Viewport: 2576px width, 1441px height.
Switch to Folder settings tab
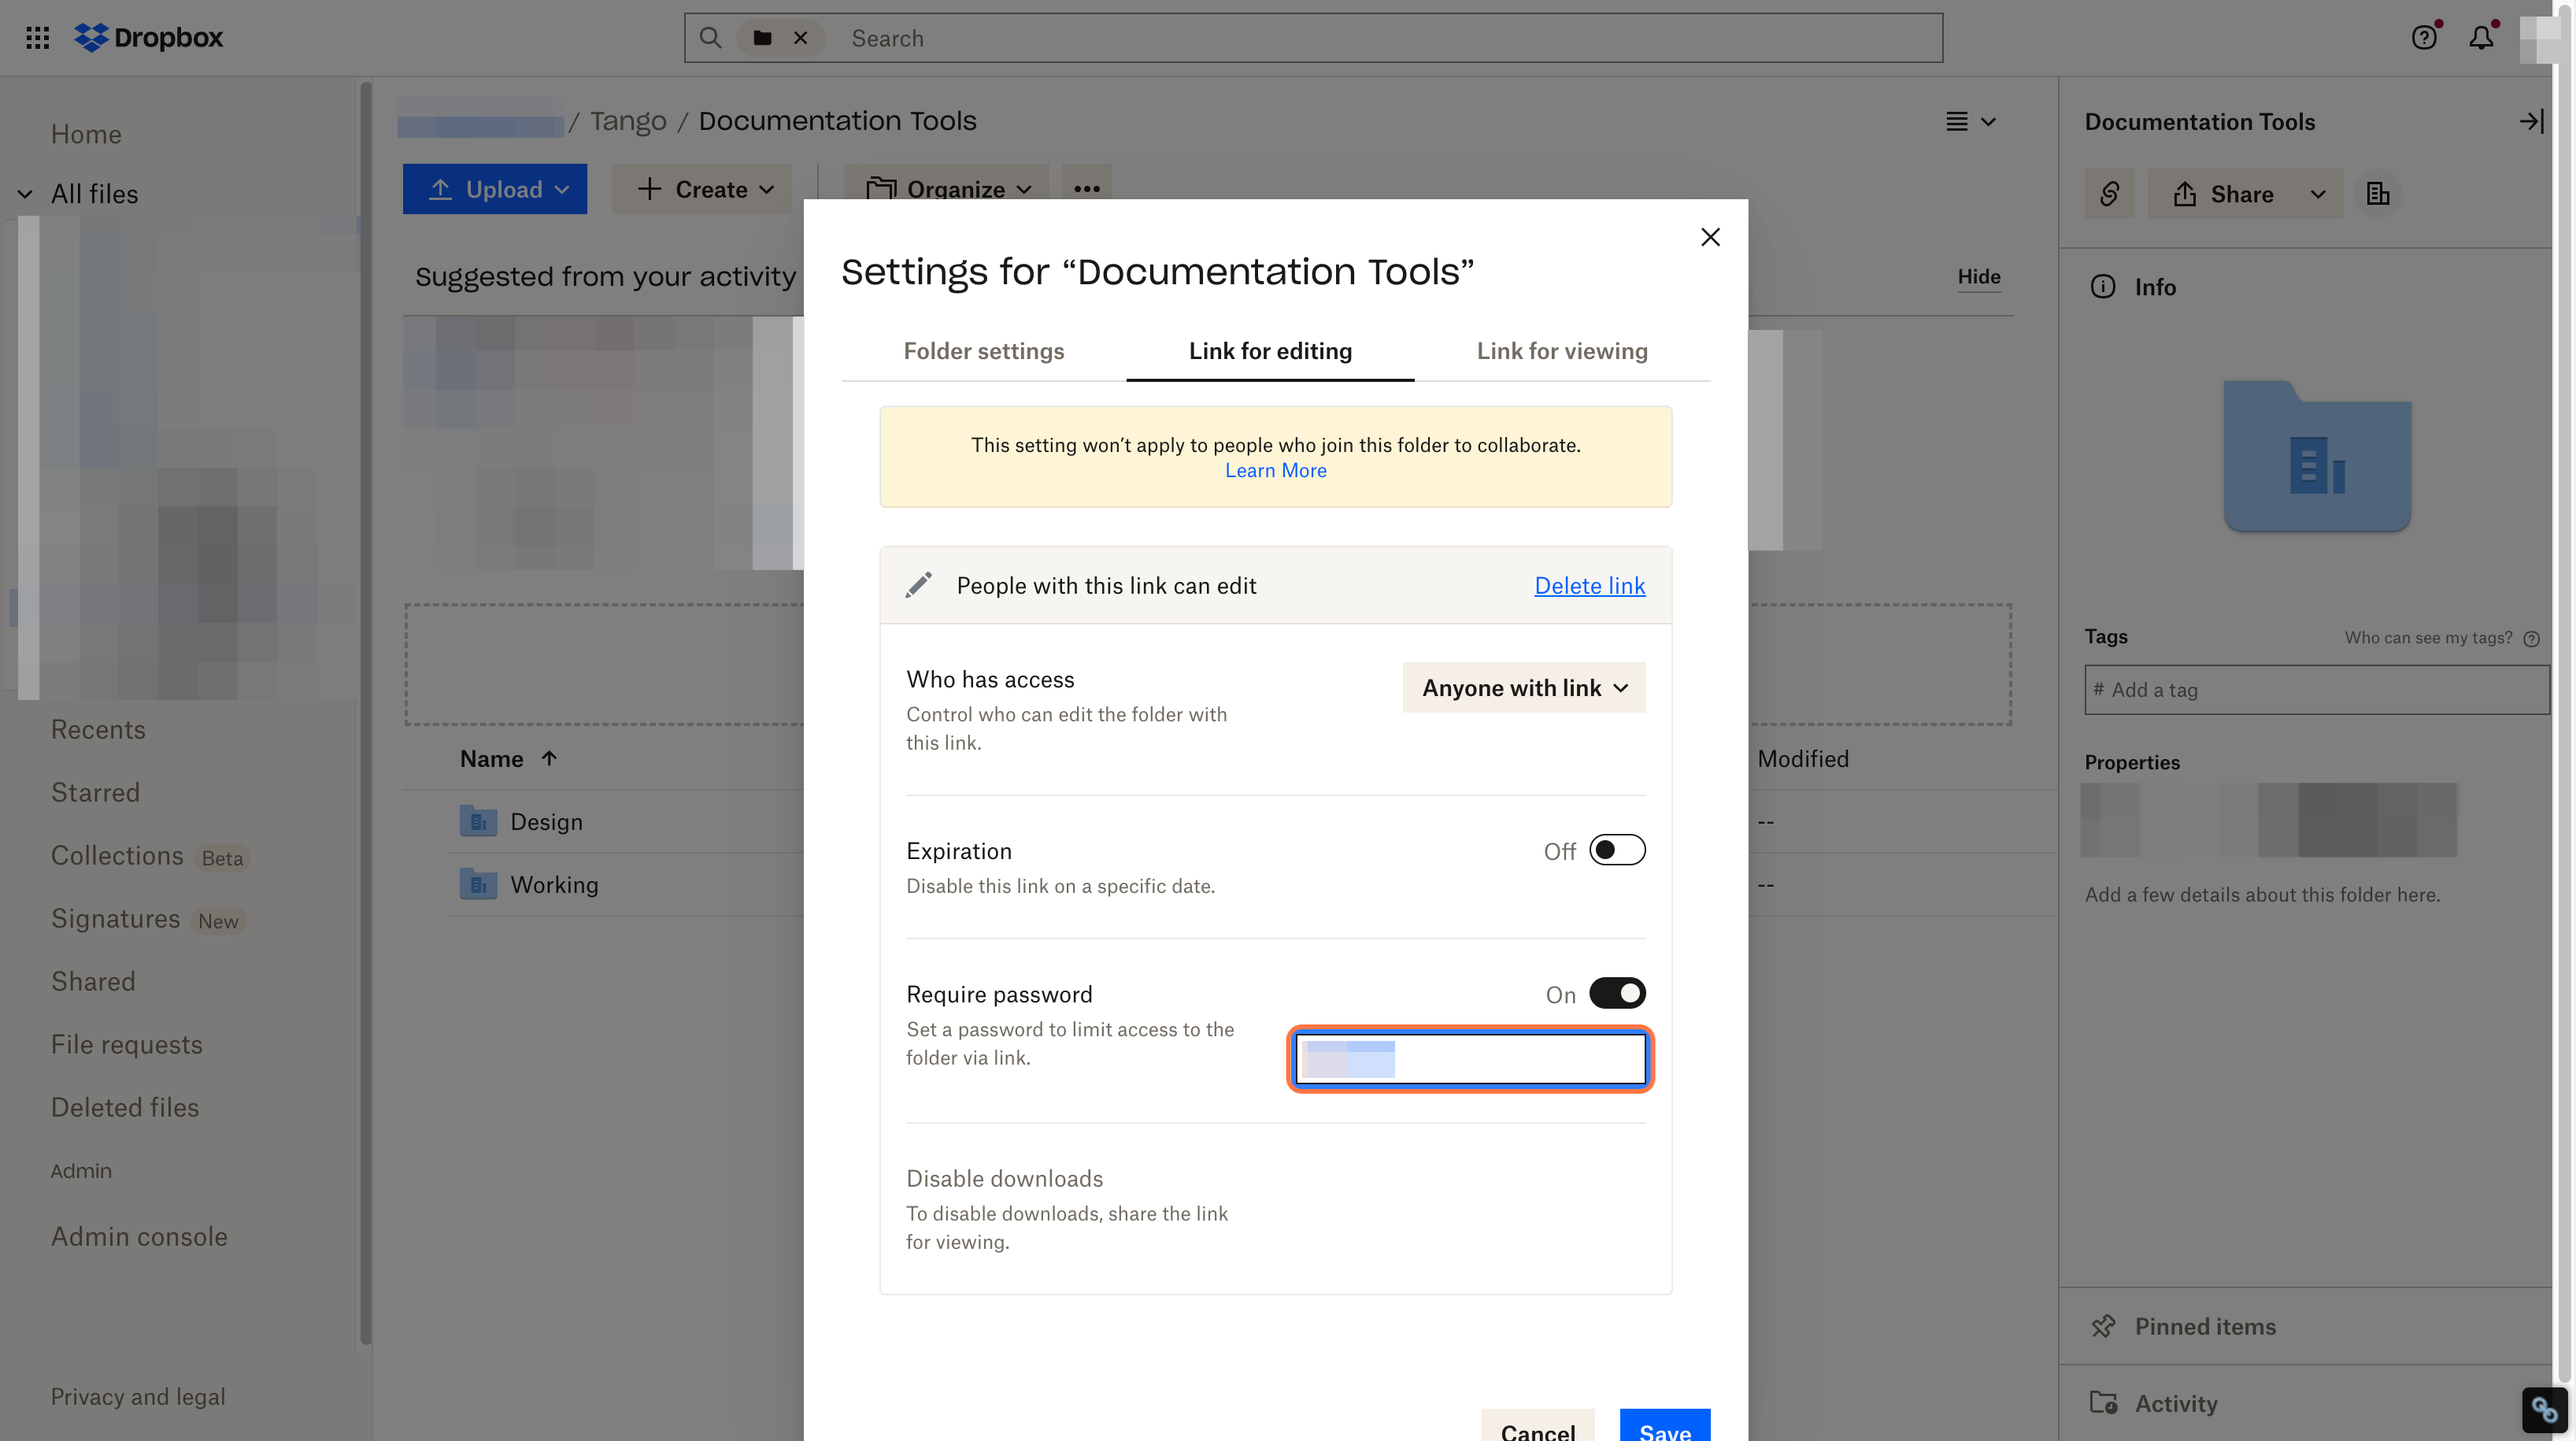[x=984, y=351]
